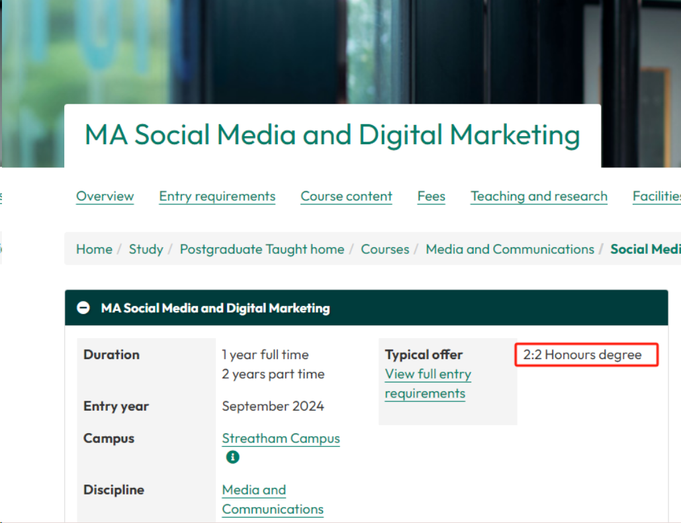
Task: Open the View full entry requirements link
Action: 428,383
